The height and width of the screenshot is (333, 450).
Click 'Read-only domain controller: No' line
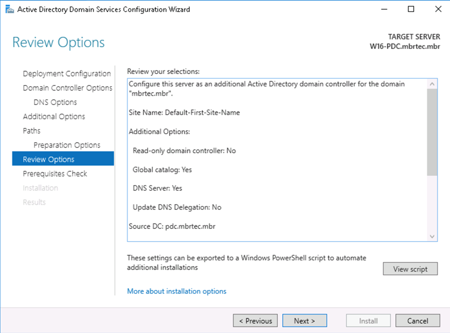pyautogui.click(x=185, y=151)
